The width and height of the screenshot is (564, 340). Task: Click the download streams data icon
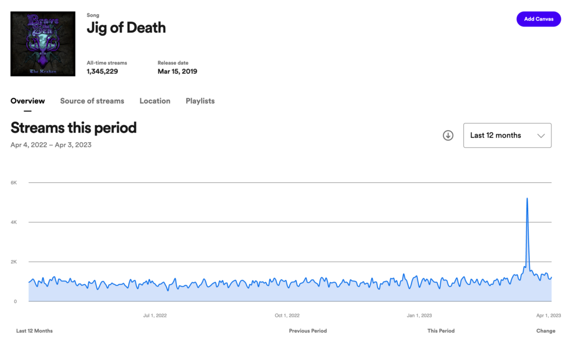[x=448, y=136]
